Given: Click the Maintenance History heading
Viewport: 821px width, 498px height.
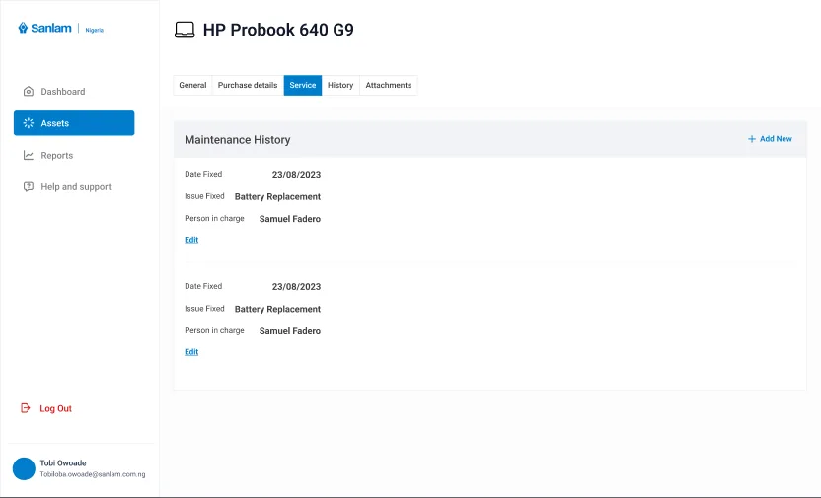Looking at the screenshot, I should click(237, 140).
